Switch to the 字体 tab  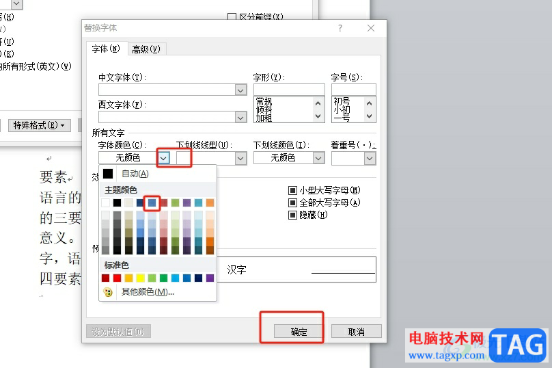[106, 49]
